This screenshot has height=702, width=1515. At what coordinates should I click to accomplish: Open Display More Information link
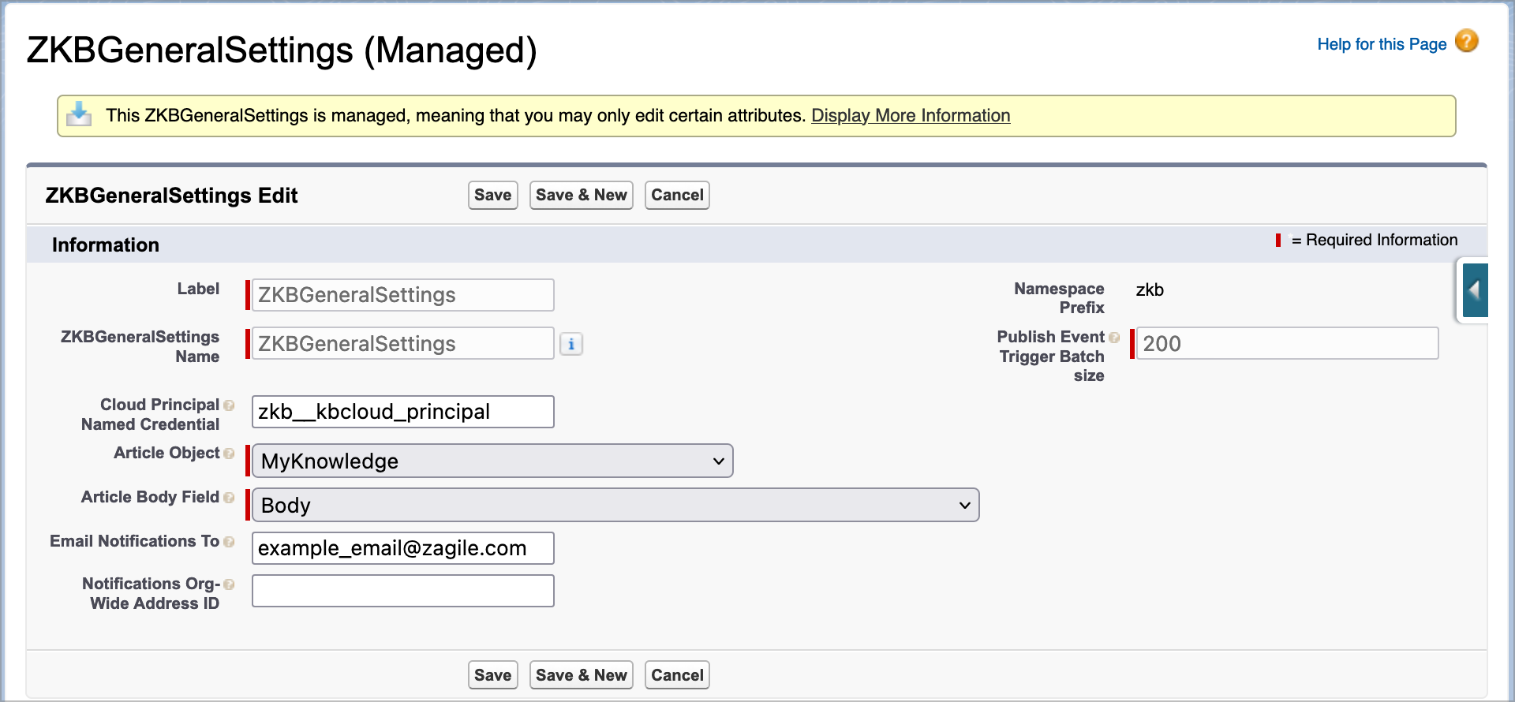tap(911, 115)
